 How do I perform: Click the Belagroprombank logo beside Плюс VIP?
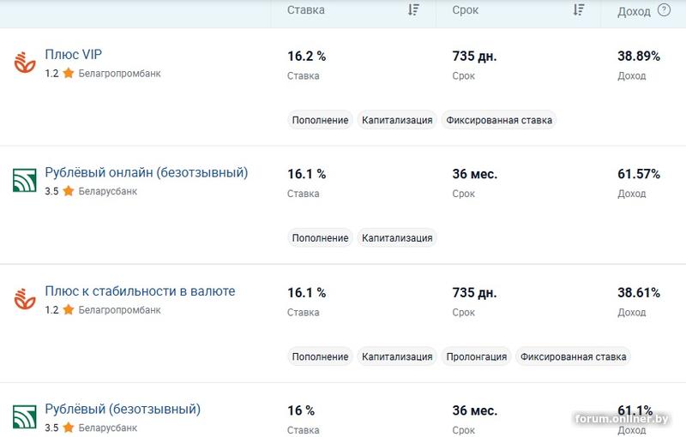23,63
